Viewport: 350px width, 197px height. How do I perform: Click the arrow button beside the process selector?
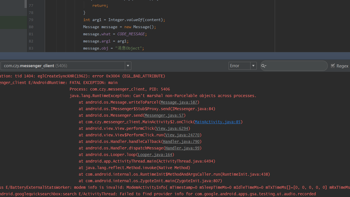point(128,66)
